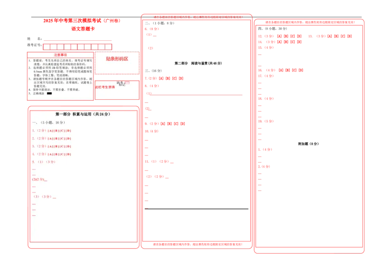
Task: Fill bubble D for question 1
Action: [68, 131]
